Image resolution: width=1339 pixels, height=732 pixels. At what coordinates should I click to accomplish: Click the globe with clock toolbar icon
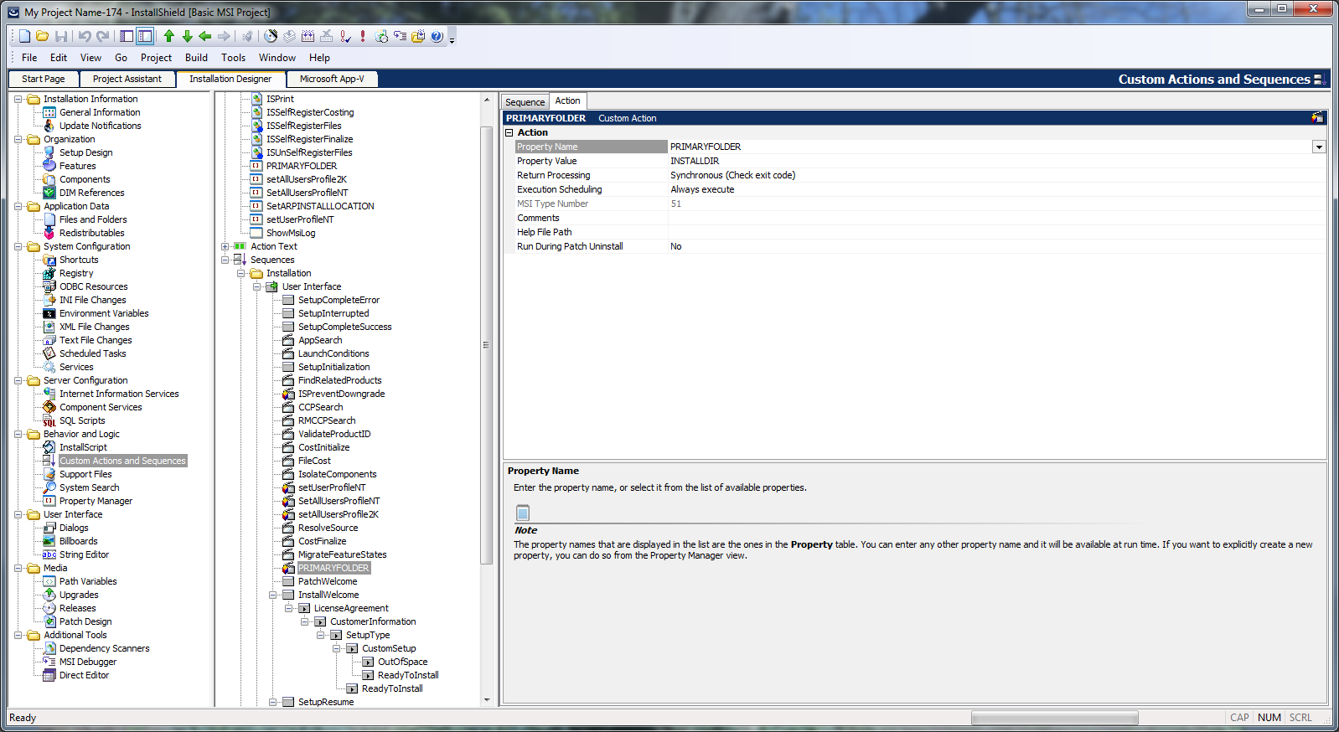[x=381, y=36]
